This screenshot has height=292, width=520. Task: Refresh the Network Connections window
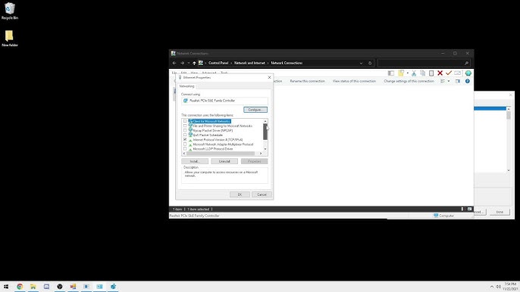370,63
